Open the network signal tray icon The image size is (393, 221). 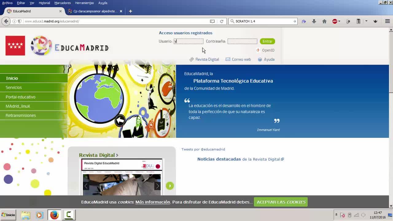click(356, 215)
